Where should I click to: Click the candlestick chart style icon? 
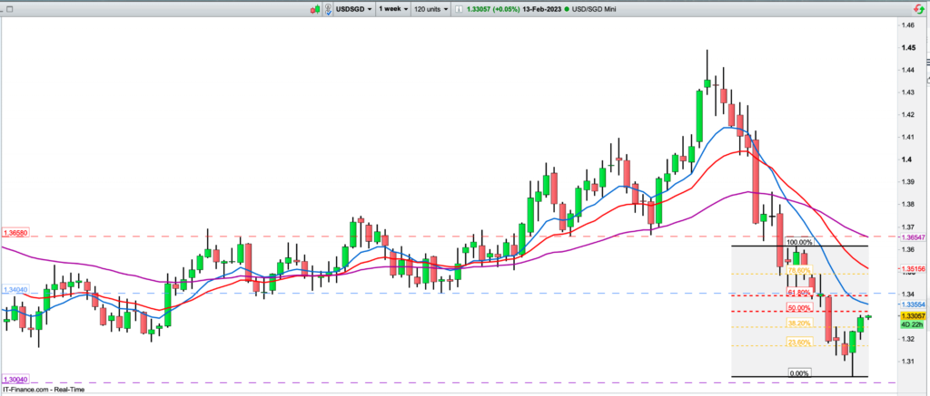tap(314, 8)
